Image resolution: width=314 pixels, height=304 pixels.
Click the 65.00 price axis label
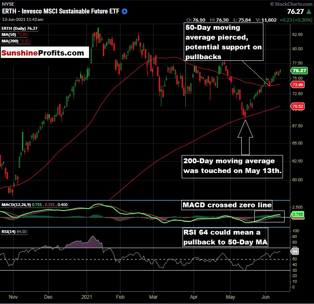[x=297, y=143]
